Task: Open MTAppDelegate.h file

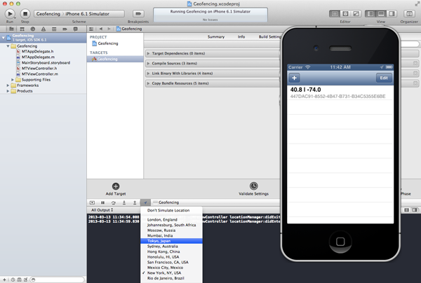Action: point(37,51)
